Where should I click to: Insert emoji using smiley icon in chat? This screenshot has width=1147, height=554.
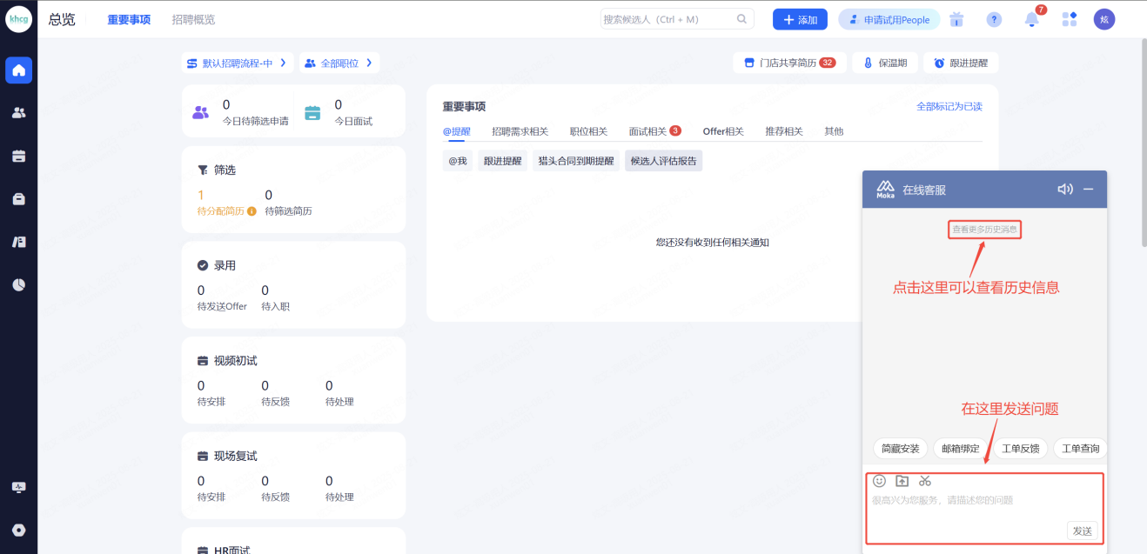click(879, 481)
